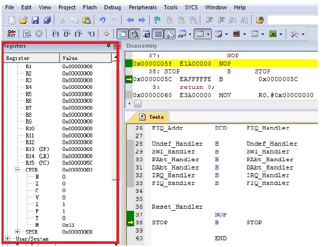Click the Undo toolbar icon
Viewport: 336px width, 247px height.
click(x=102, y=20)
